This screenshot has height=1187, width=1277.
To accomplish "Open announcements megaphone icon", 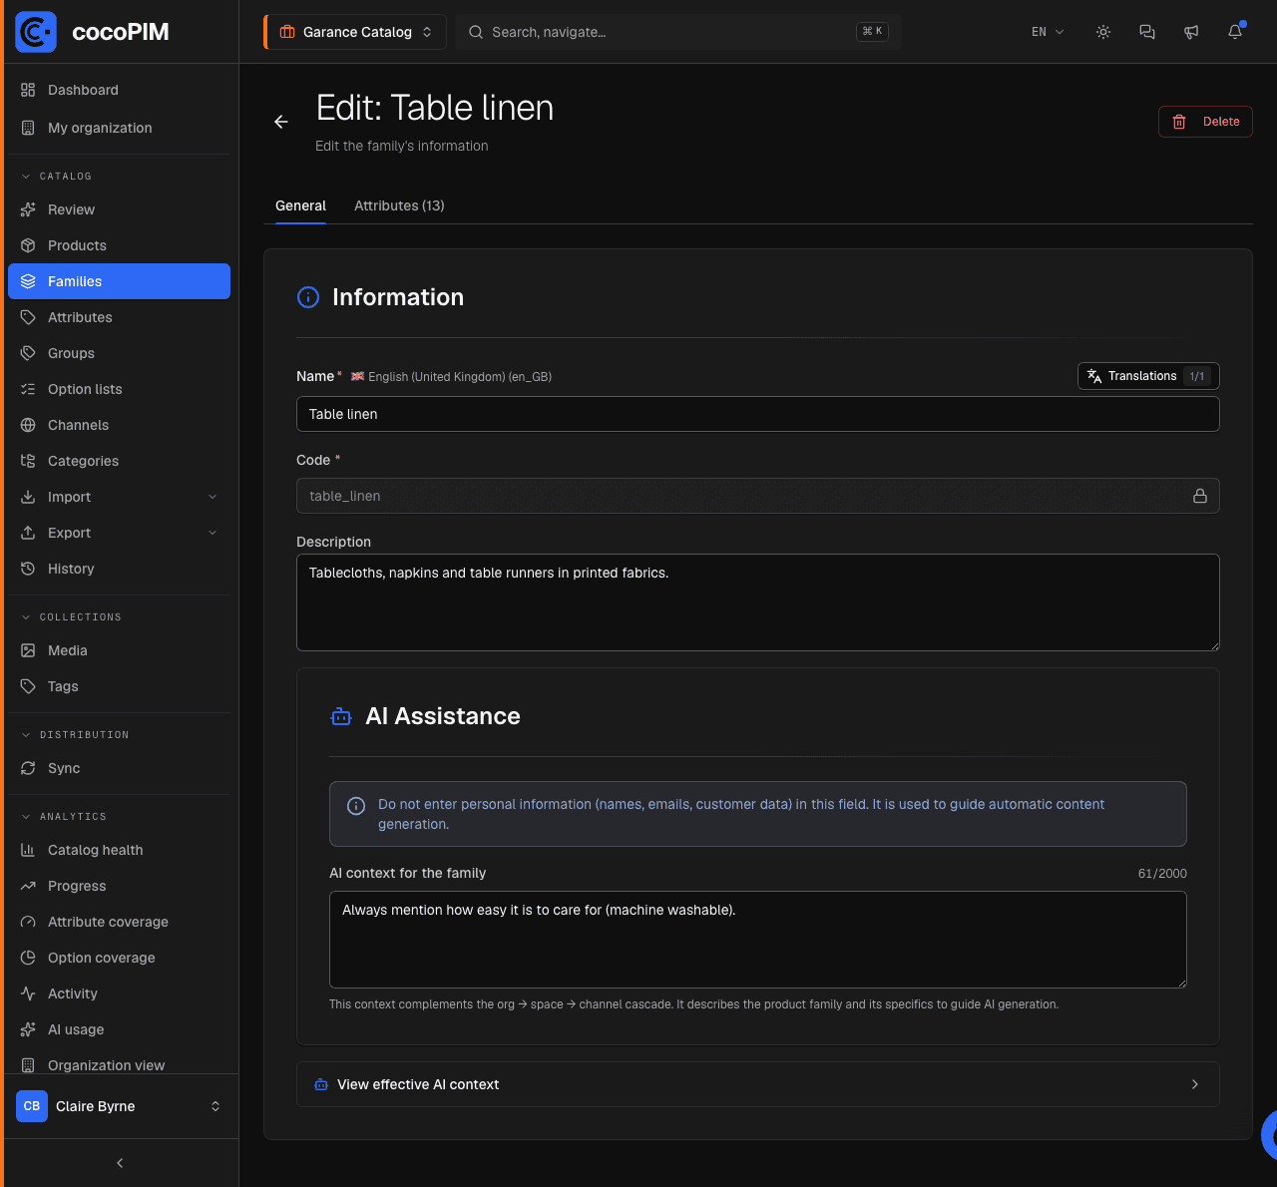I will click(1191, 32).
